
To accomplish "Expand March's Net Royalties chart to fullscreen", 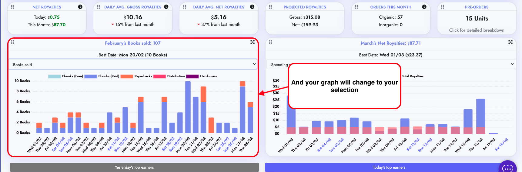I will (x=510, y=42).
